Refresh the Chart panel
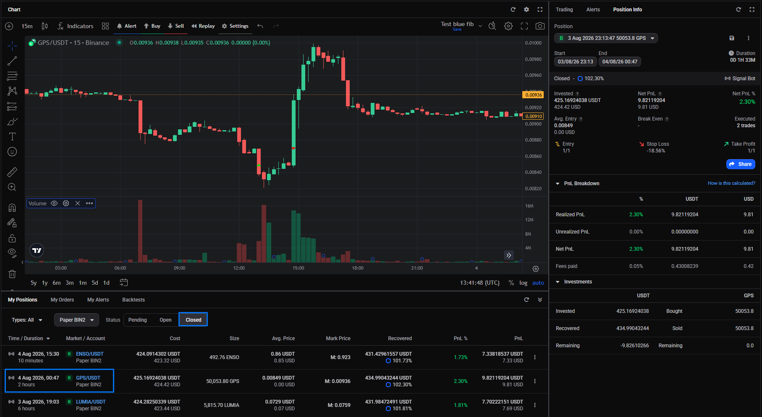Image resolution: width=762 pixels, height=417 pixels. click(x=513, y=9)
